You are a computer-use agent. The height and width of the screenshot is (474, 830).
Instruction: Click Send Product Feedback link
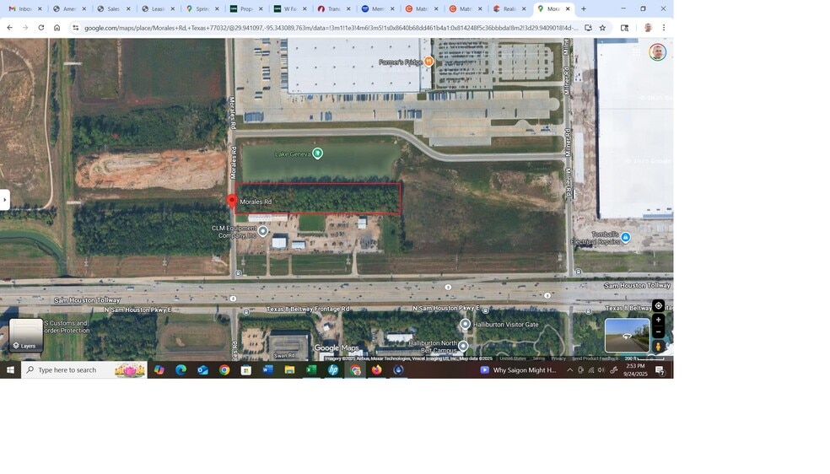click(x=595, y=358)
